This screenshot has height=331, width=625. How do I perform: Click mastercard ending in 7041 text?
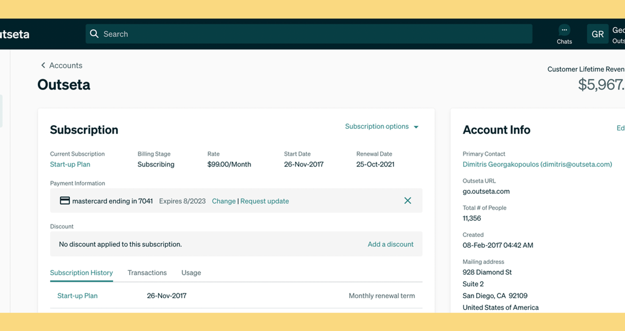(112, 201)
